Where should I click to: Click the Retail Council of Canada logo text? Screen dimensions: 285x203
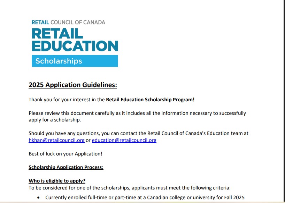pyautogui.click(x=68, y=22)
